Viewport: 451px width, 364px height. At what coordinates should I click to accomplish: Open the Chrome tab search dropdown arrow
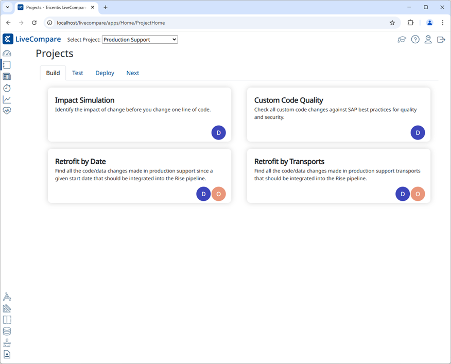8,7
